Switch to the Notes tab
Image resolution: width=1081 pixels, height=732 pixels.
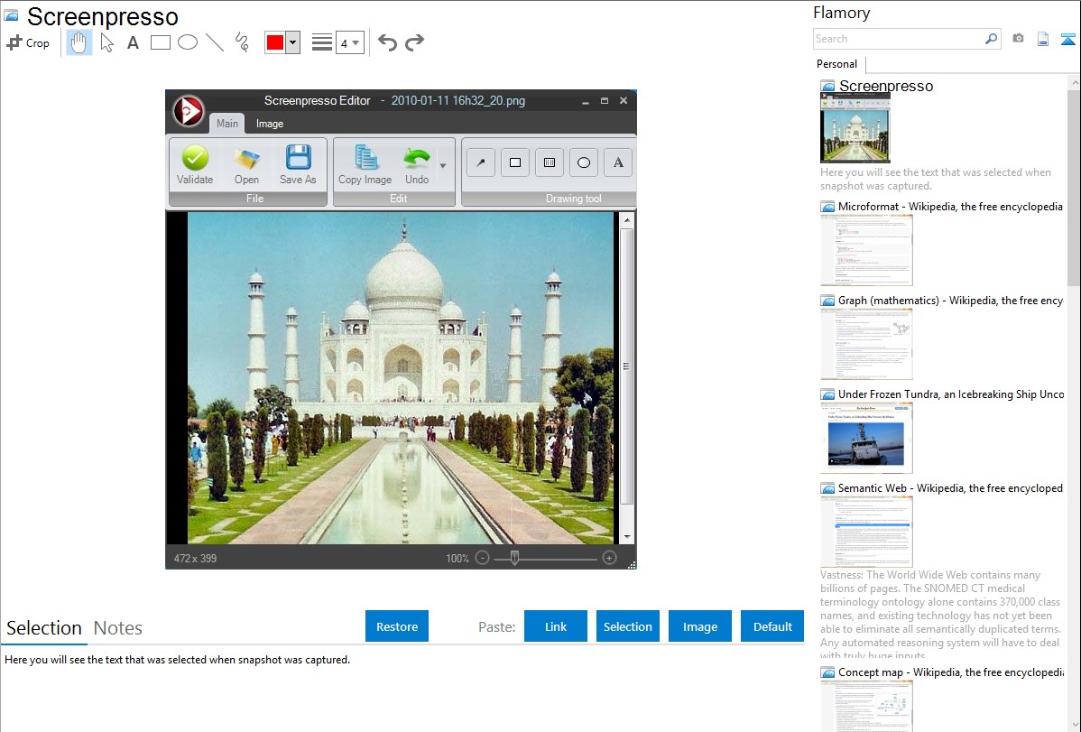click(x=118, y=628)
